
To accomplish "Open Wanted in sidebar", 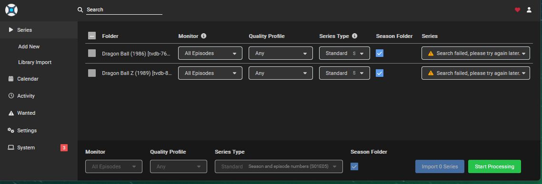I will coord(39,113).
